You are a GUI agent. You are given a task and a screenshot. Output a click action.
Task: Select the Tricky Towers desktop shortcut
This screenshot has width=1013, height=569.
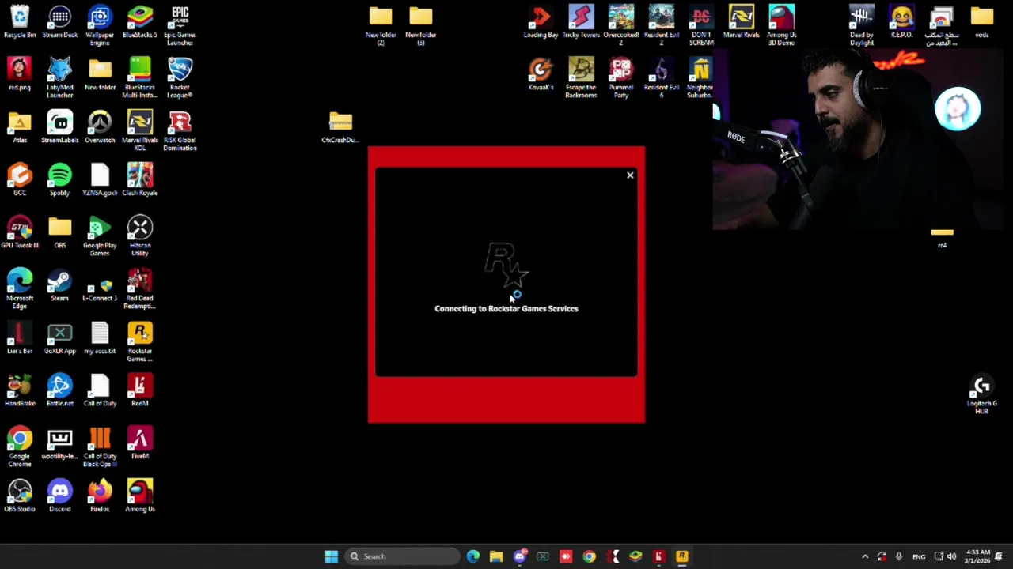coord(581,22)
